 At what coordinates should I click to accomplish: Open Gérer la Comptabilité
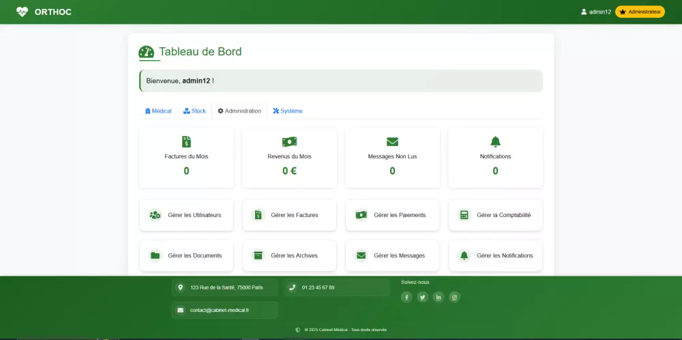495,215
